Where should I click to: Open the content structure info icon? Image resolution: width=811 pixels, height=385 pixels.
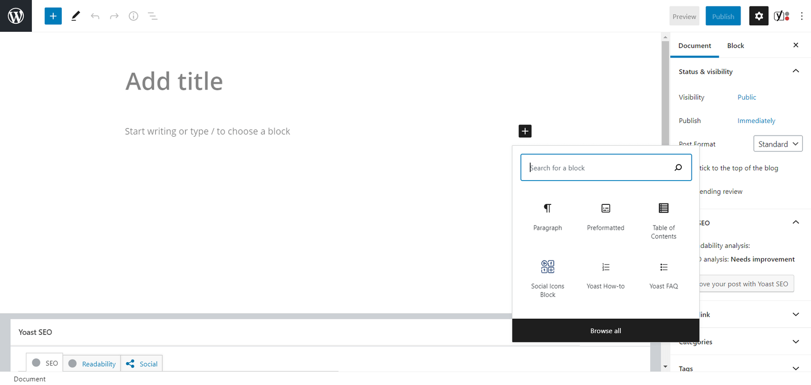point(133,16)
